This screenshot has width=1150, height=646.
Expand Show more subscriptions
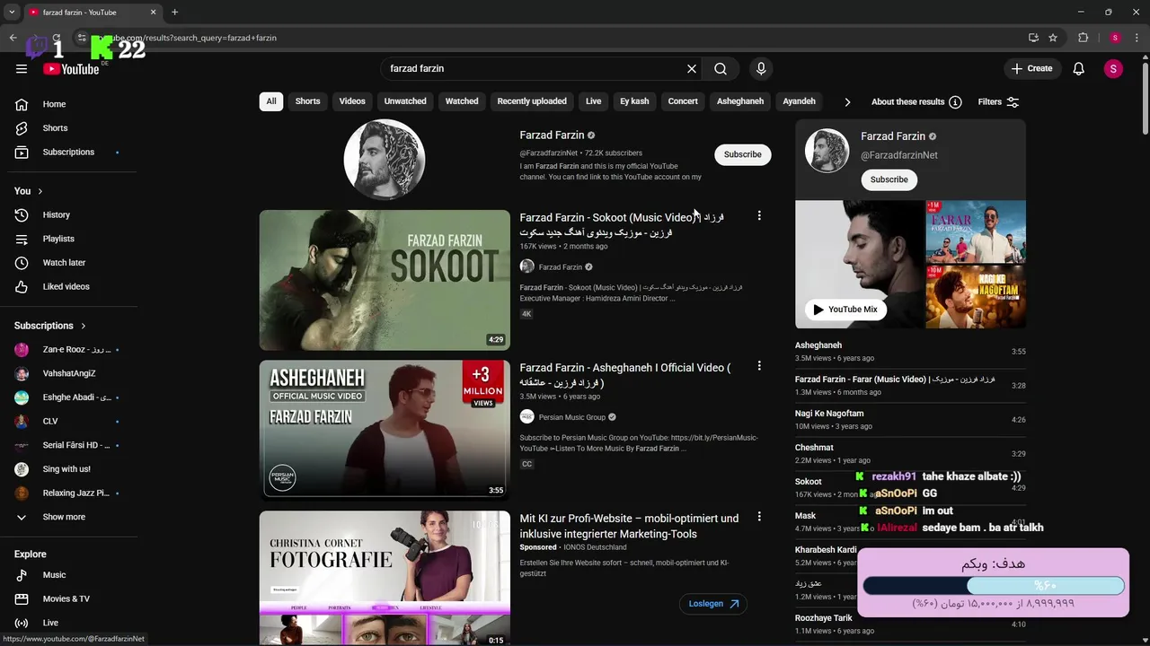(69, 517)
